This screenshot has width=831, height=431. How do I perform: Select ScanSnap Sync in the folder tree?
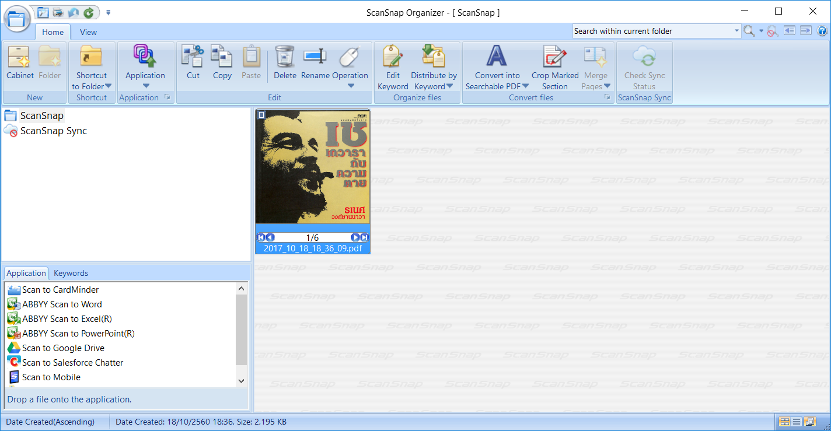[x=54, y=131]
